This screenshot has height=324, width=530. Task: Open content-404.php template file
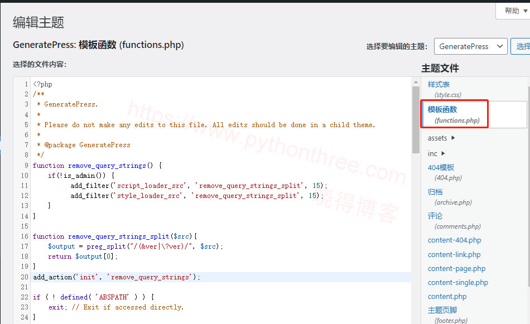pos(454,240)
